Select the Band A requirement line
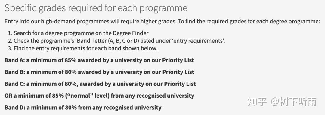 99,60
